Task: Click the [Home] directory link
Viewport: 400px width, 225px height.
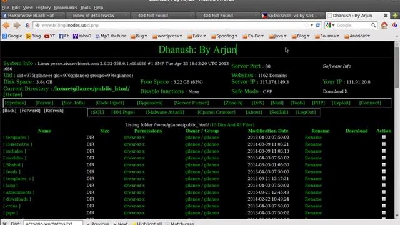Action: tap(12, 94)
